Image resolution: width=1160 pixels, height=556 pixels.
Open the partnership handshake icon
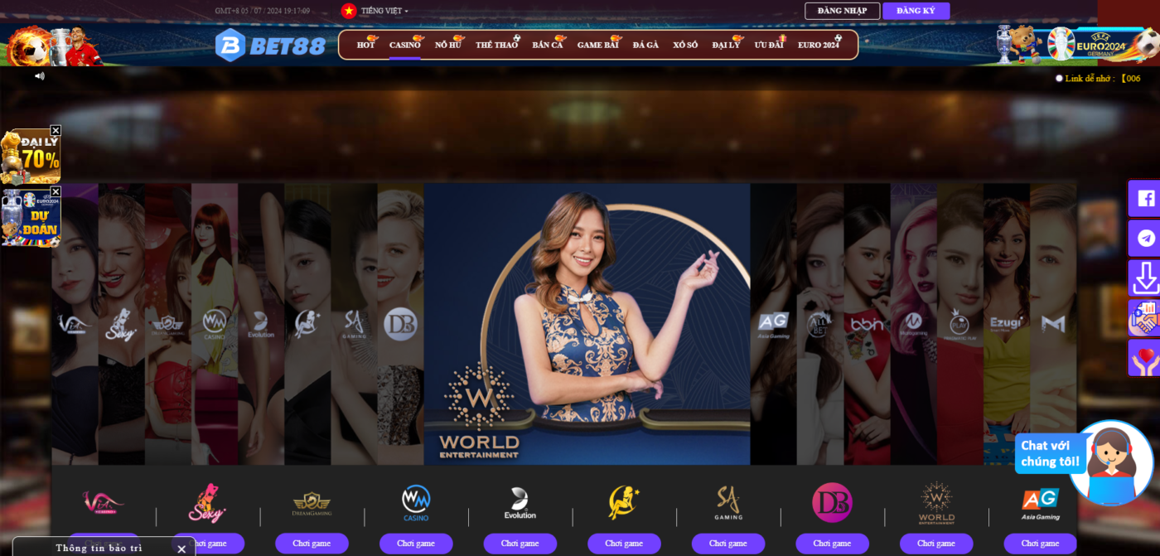(1144, 317)
